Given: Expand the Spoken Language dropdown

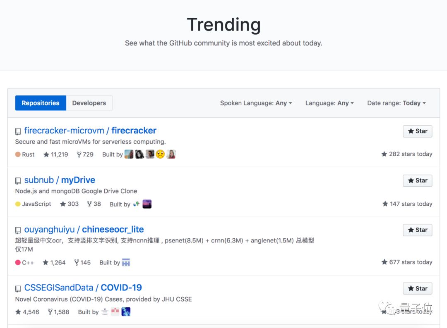Looking at the screenshot, I should (256, 103).
